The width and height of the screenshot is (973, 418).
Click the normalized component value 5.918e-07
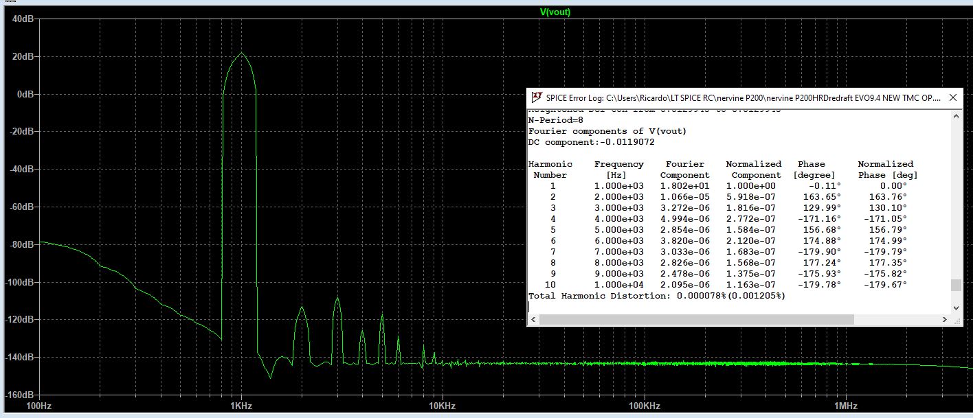pos(751,197)
